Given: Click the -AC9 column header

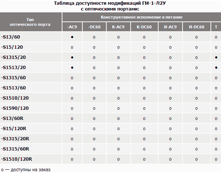Looking at the screenshot, I should click(72, 27).
